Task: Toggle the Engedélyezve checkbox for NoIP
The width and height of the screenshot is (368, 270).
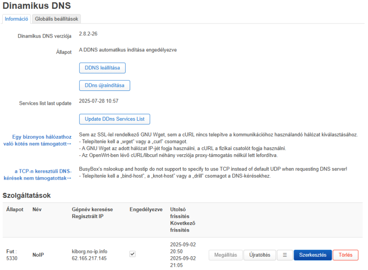Action: click(132, 254)
